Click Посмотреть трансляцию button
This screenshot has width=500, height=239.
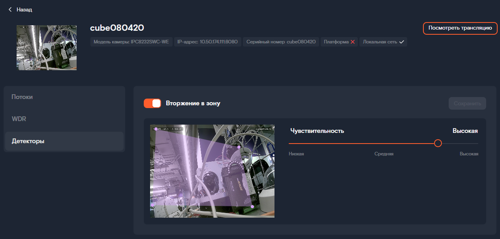coord(460,28)
